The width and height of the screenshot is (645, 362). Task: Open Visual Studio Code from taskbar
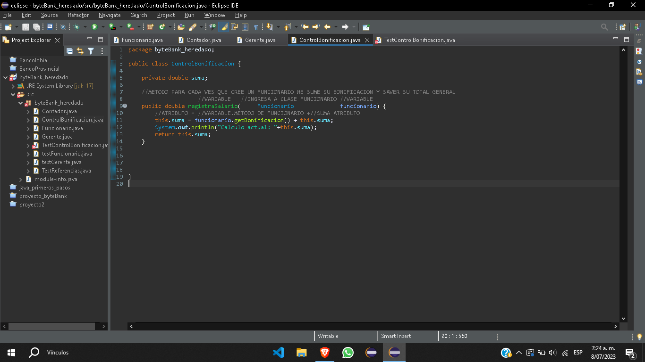279,352
